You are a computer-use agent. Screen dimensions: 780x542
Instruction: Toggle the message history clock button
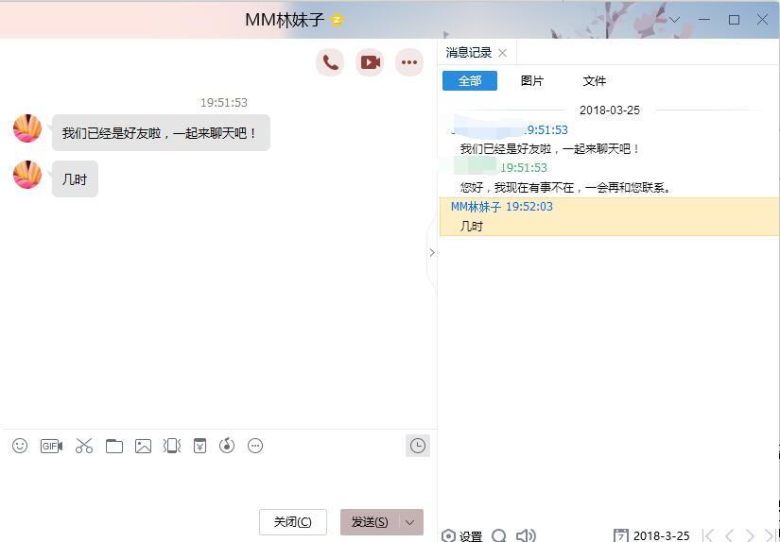(x=418, y=446)
